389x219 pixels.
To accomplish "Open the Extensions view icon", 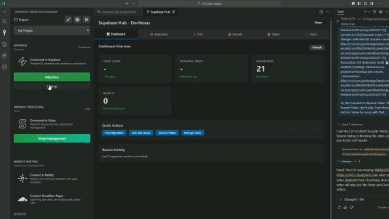I will point(4,56).
